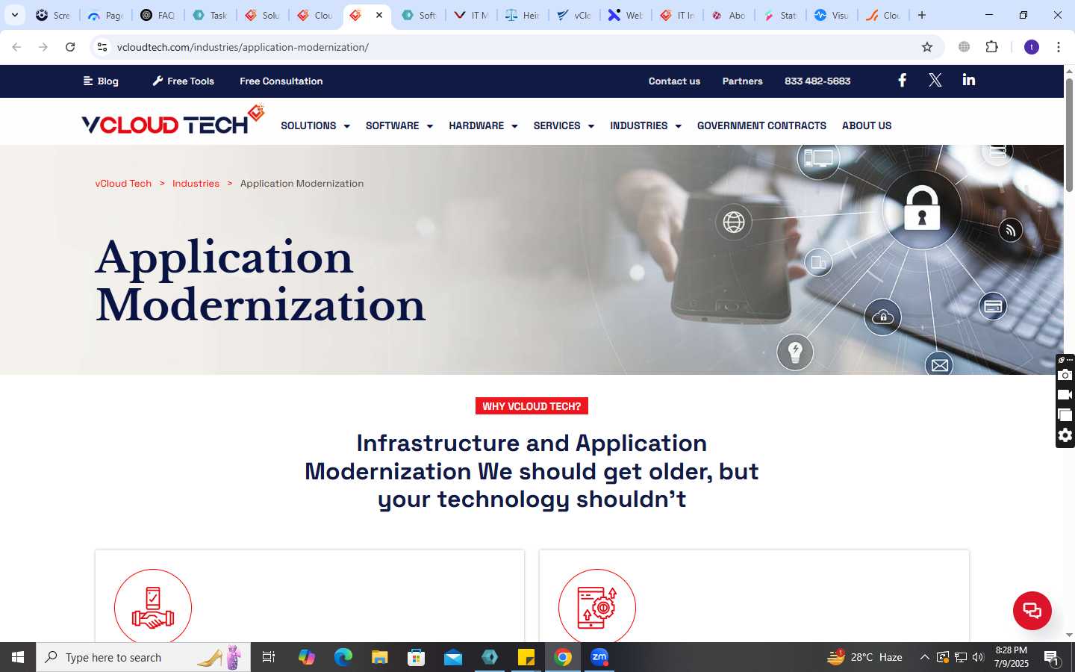Click the Windows taskbar search box
Screen dimensions: 1075x672
click(x=143, y=657)
